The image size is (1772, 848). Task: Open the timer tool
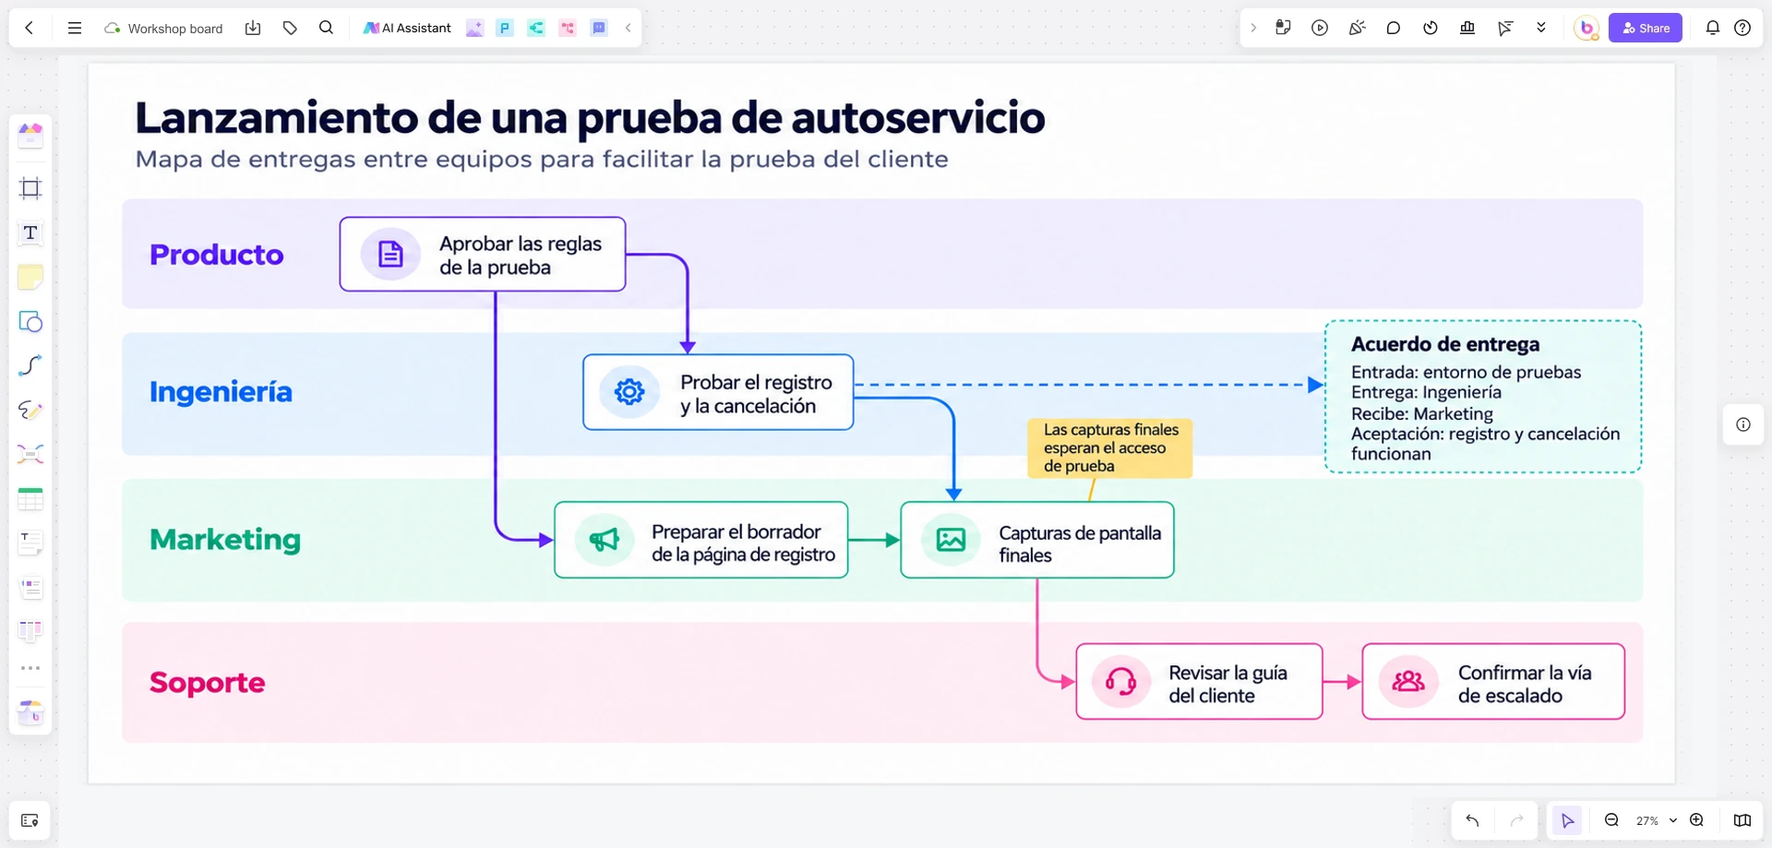click(1431, 29)
